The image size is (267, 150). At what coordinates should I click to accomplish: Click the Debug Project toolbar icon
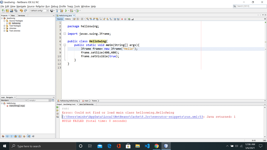tap(72, 11)
